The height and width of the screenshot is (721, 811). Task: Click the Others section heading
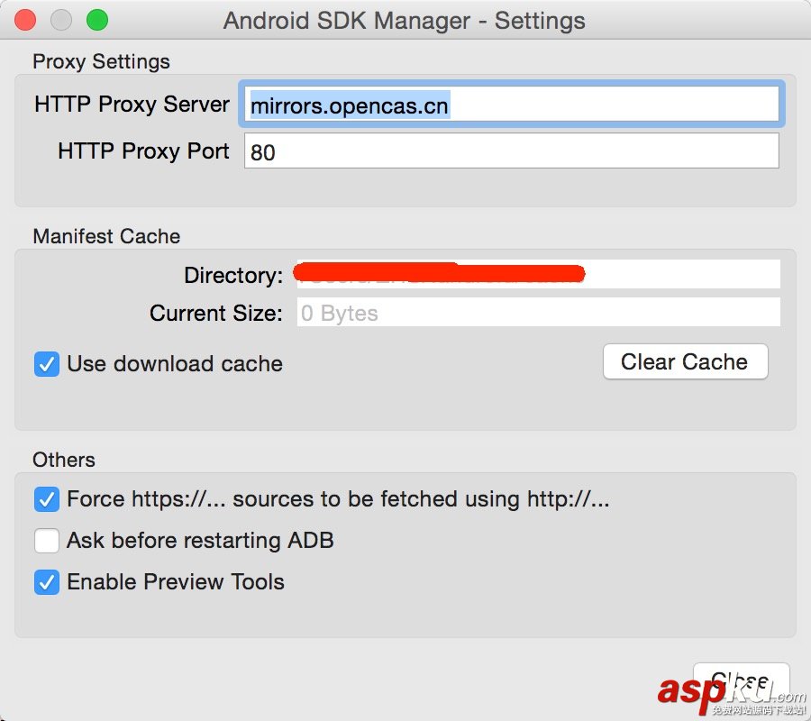click(63, 460)
